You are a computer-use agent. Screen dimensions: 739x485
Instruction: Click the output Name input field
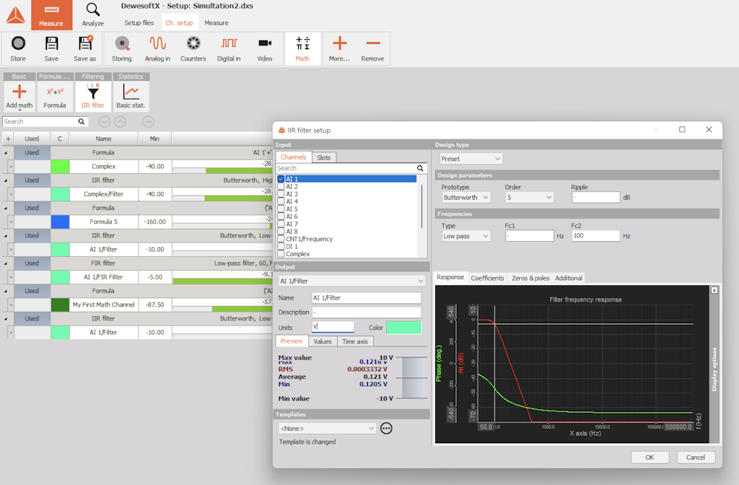[367, 298]
